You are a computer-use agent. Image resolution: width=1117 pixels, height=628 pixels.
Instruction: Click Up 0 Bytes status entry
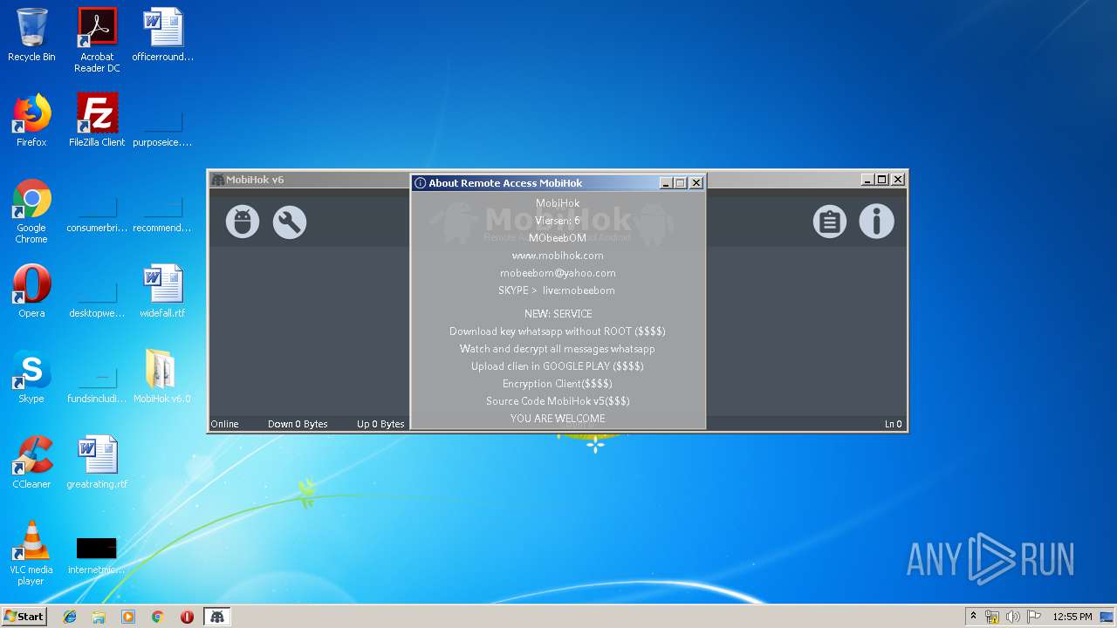click(380, 424)
